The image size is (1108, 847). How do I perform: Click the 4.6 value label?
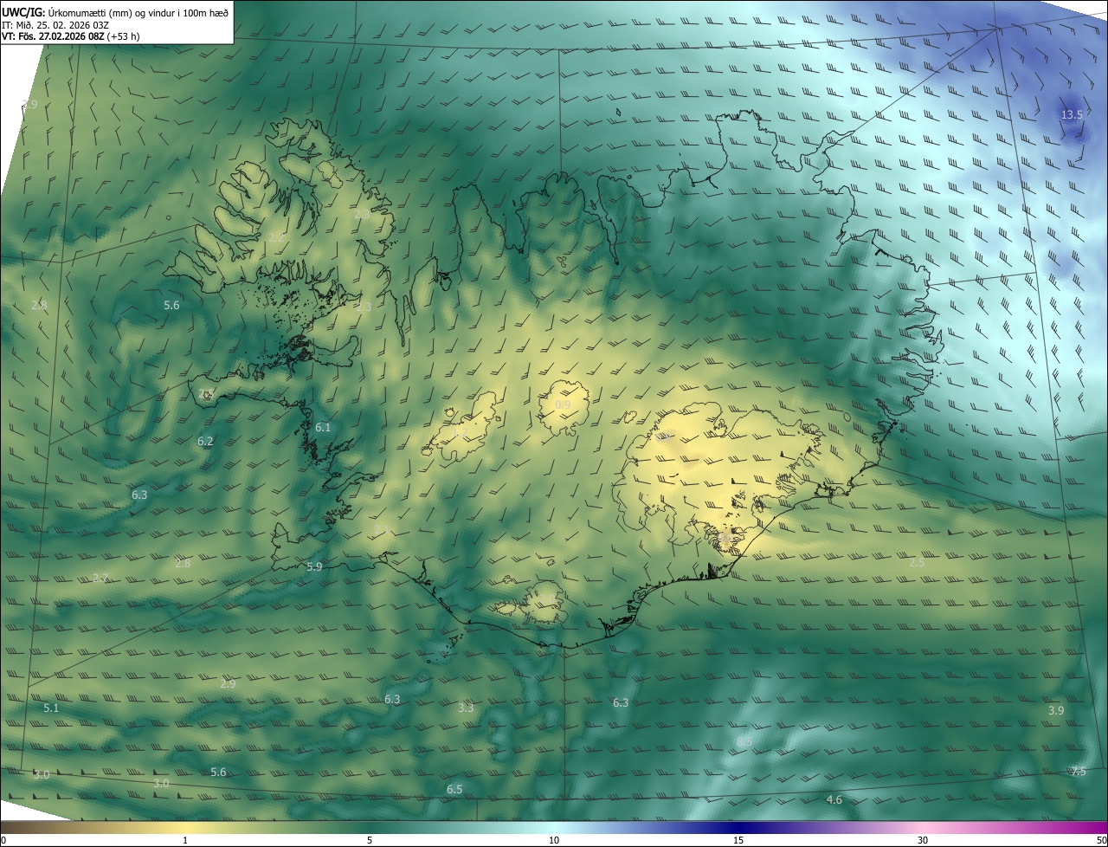pyautogui.click(x=834, y=799)
